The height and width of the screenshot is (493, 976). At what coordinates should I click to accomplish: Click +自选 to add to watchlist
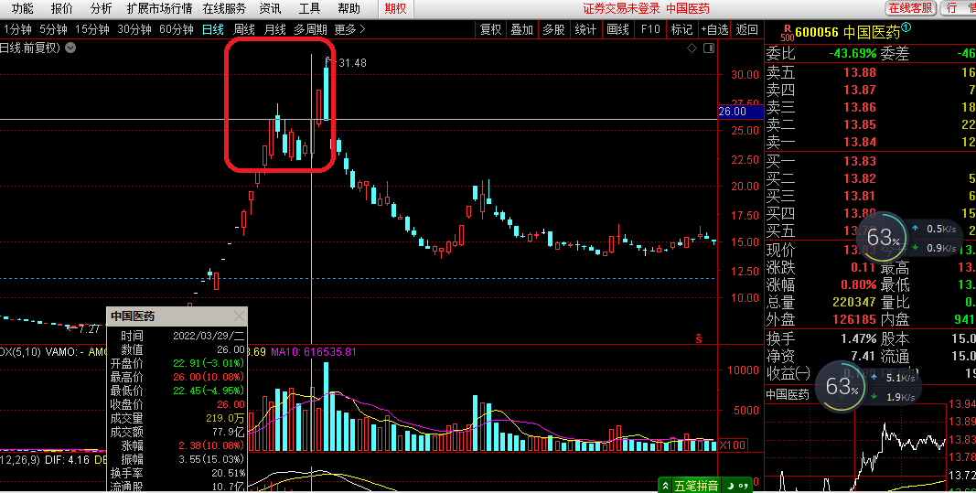click(714, 29)
